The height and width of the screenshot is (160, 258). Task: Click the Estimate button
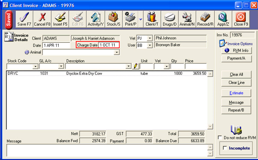pyautogui.click(x=236, y=93)
